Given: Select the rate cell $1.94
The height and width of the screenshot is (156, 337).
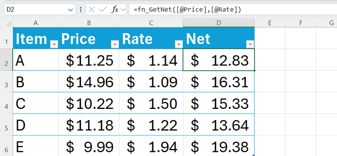Looking at the screenshot, I should 151,146.
